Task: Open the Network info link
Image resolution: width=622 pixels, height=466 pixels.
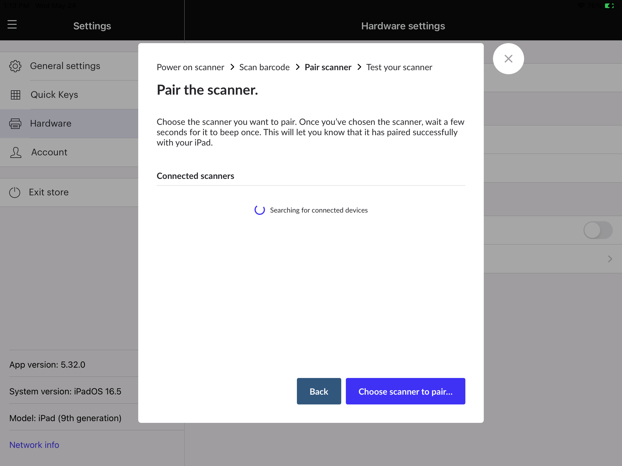Action: point(34,445)
